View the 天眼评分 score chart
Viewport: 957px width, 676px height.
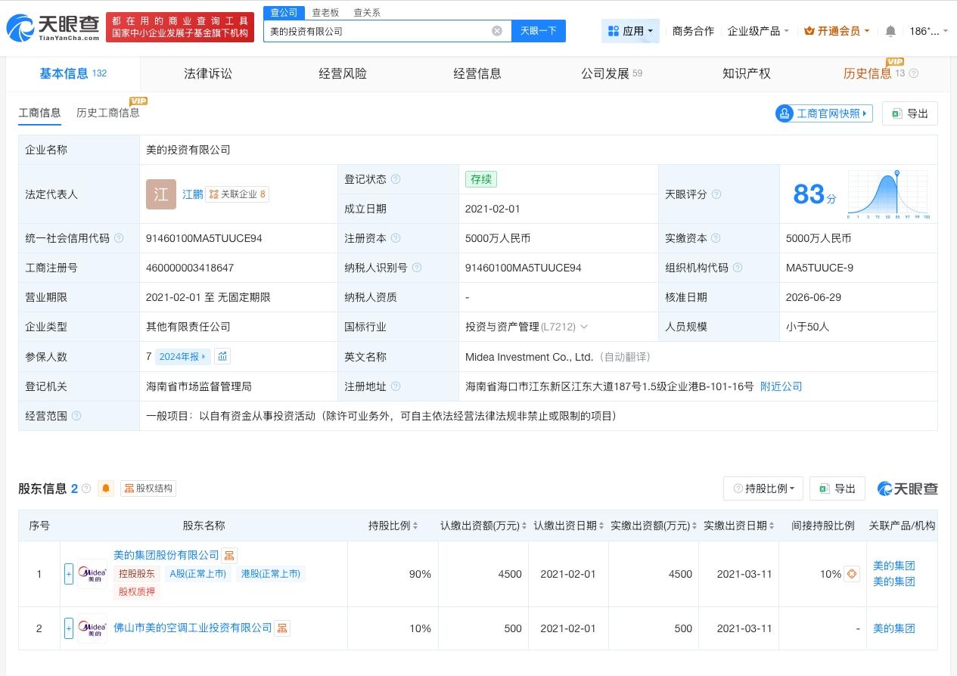(x=888, y=194)
